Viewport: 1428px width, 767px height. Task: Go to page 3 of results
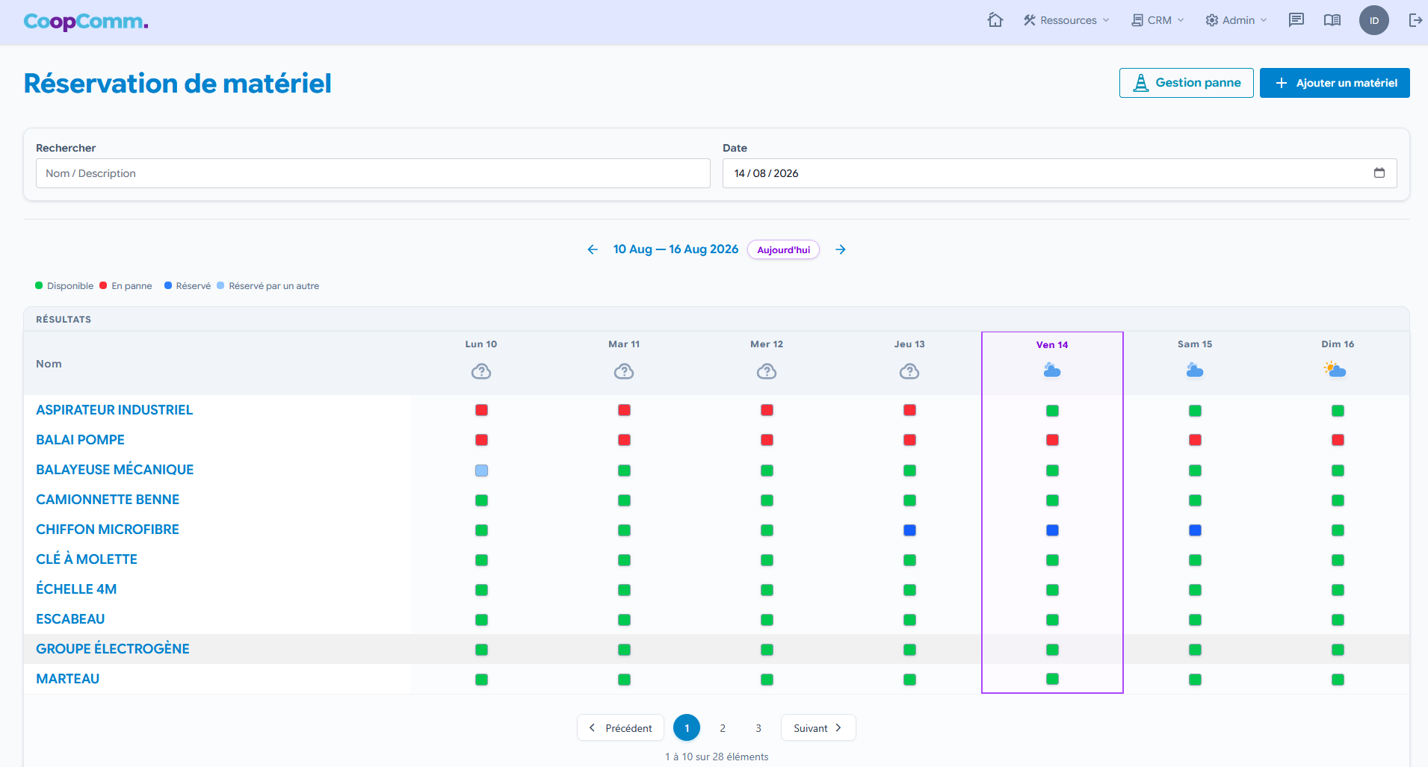(758, 728)
